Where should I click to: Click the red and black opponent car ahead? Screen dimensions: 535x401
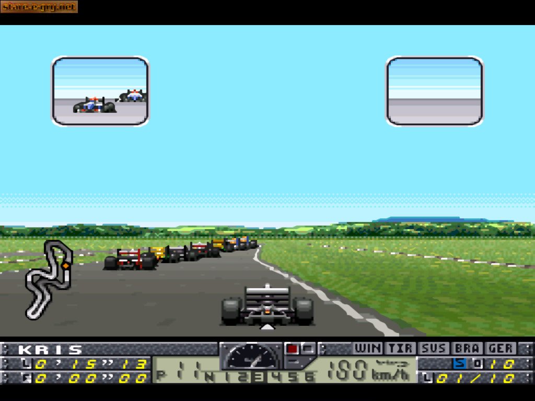pyautogui.click(x=130, y=260)
